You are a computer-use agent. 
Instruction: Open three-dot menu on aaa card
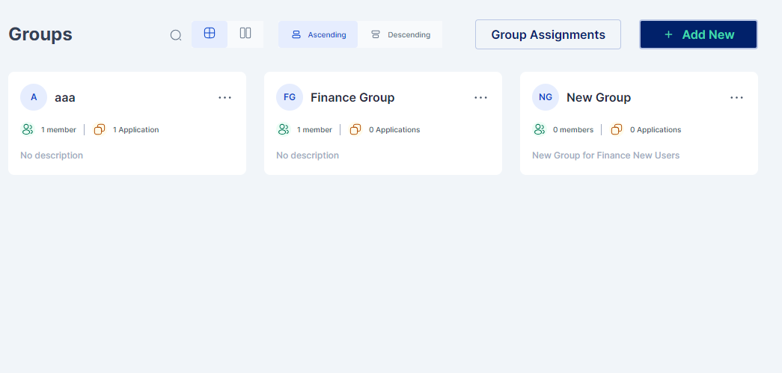tap(225, 97)
